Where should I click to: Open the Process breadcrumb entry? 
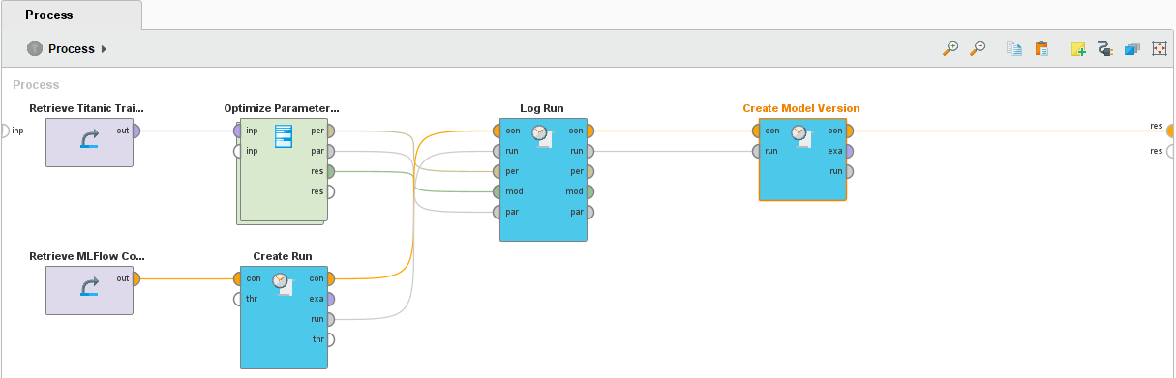click(72, 48)
